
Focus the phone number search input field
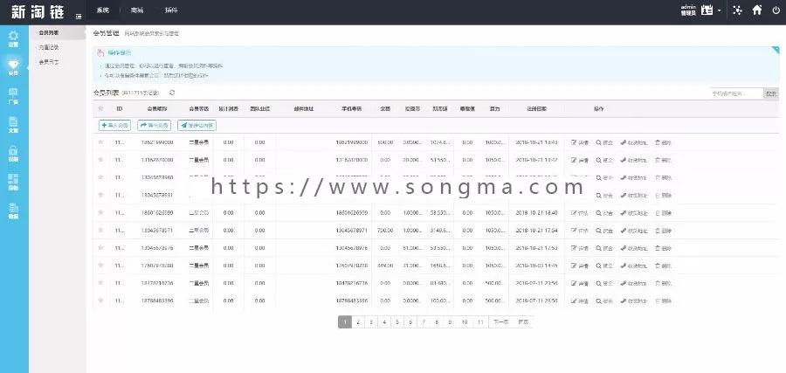[x=736, y=93]
